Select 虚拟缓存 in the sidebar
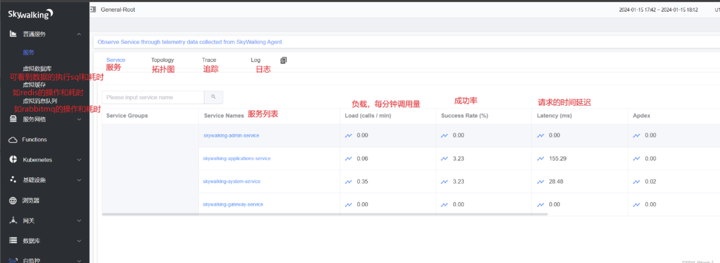The height and width of the screenshot is (263, 720). pos(34,85)
